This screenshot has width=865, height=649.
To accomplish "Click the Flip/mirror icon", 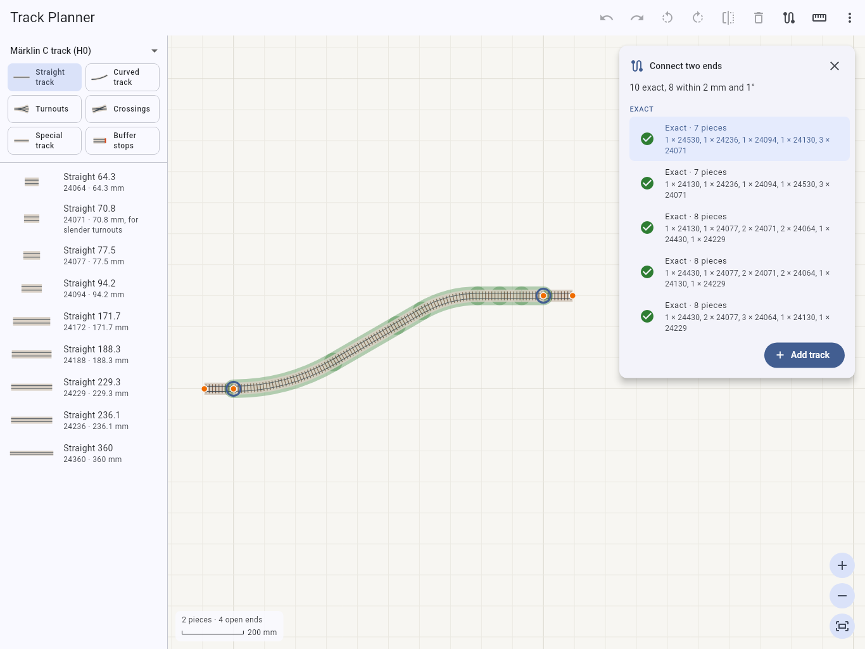I will pyautogui.click(x=728, y=18).
